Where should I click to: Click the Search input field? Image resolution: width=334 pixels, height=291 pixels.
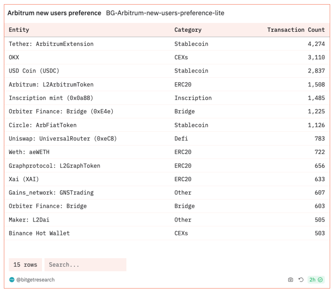[x=86, y=265]
